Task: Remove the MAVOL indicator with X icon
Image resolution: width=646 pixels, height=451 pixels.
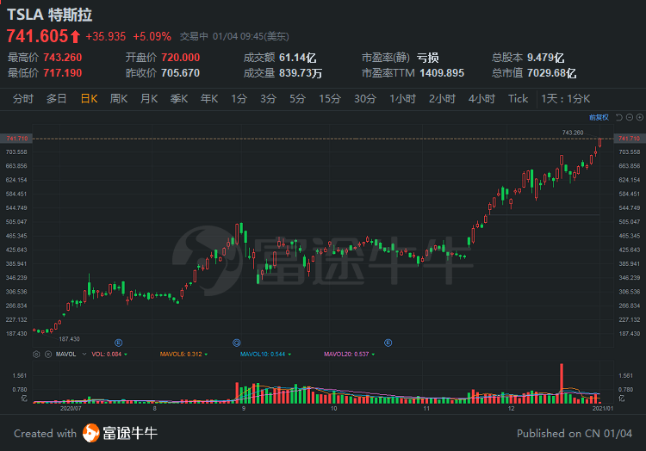Action: pos(48,354)
